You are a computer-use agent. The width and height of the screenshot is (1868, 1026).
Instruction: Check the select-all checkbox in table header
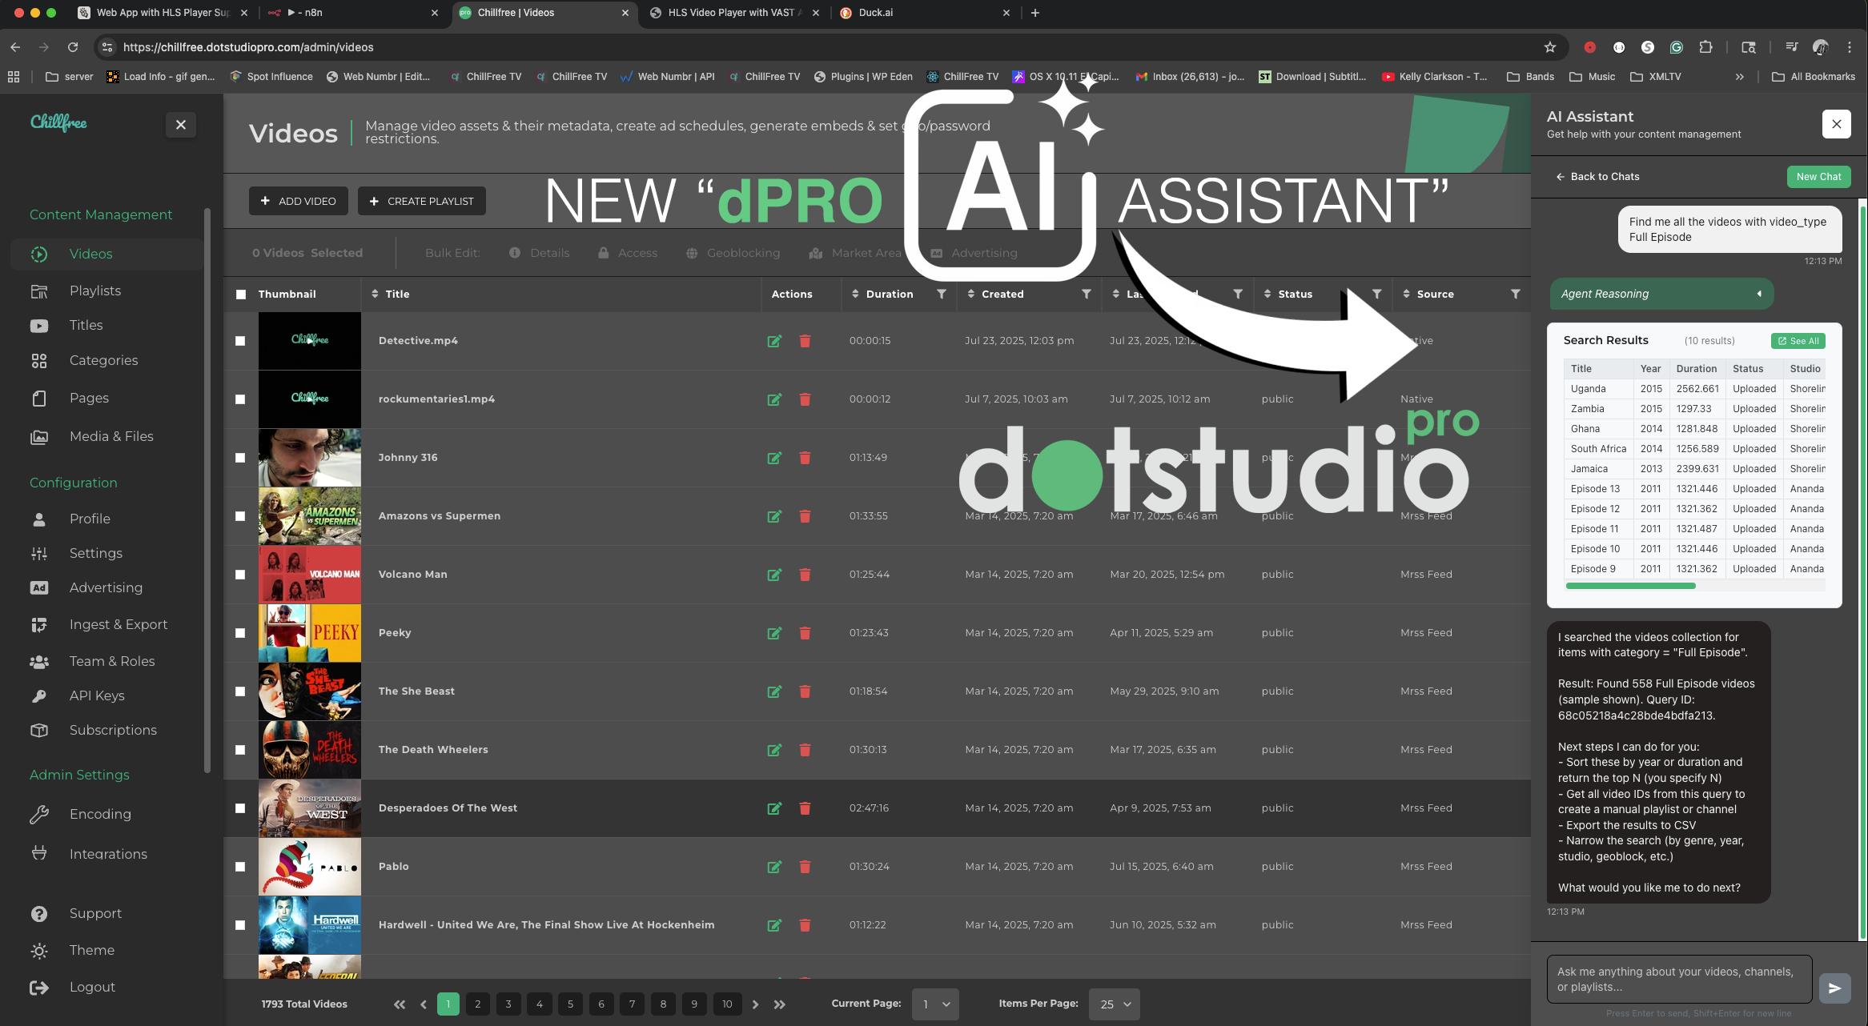pos(241,295)
